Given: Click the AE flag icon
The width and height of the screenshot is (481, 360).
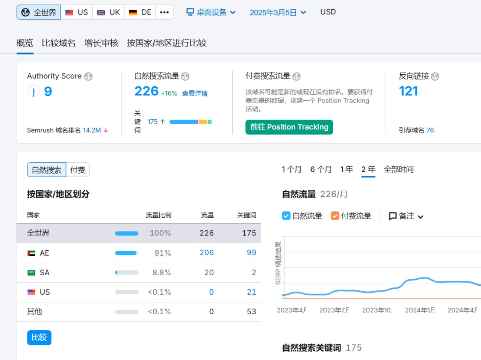Looking at the screenshot, I should tap(32, 253).
